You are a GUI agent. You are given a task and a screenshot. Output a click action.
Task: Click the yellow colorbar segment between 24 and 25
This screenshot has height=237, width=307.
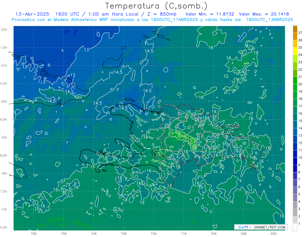click(x=295, y=51)
